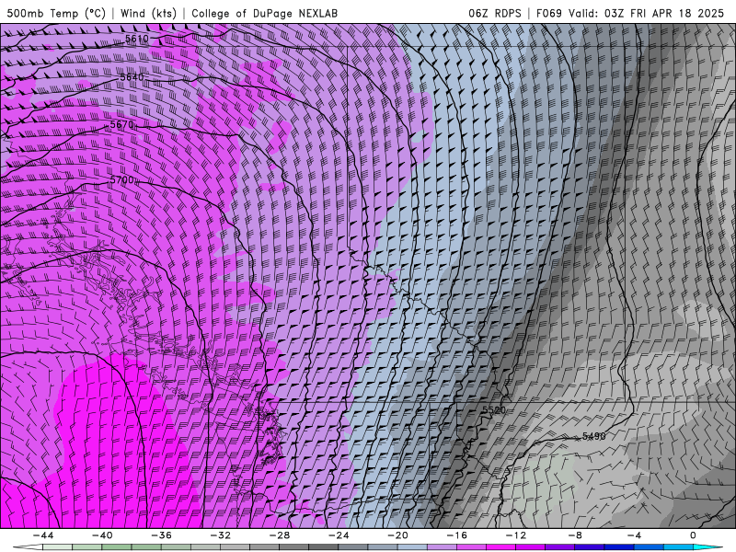Click the 5640 contour label
This screenshot has width=736, height=552.
pos(132,77)
